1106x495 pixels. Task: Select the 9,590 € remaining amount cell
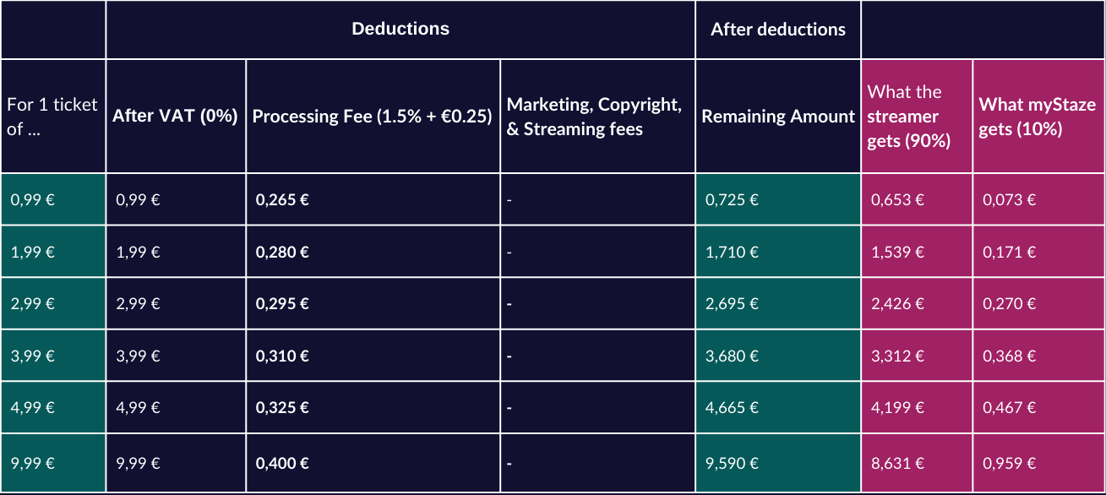[x=732, y=463]
